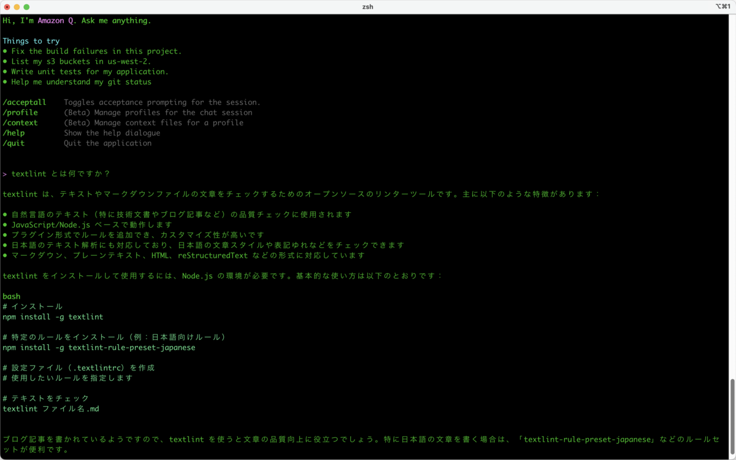Click "textlint ファイル名.md" command
Screen dimensions: 736x460
click(x=51, y=408)
